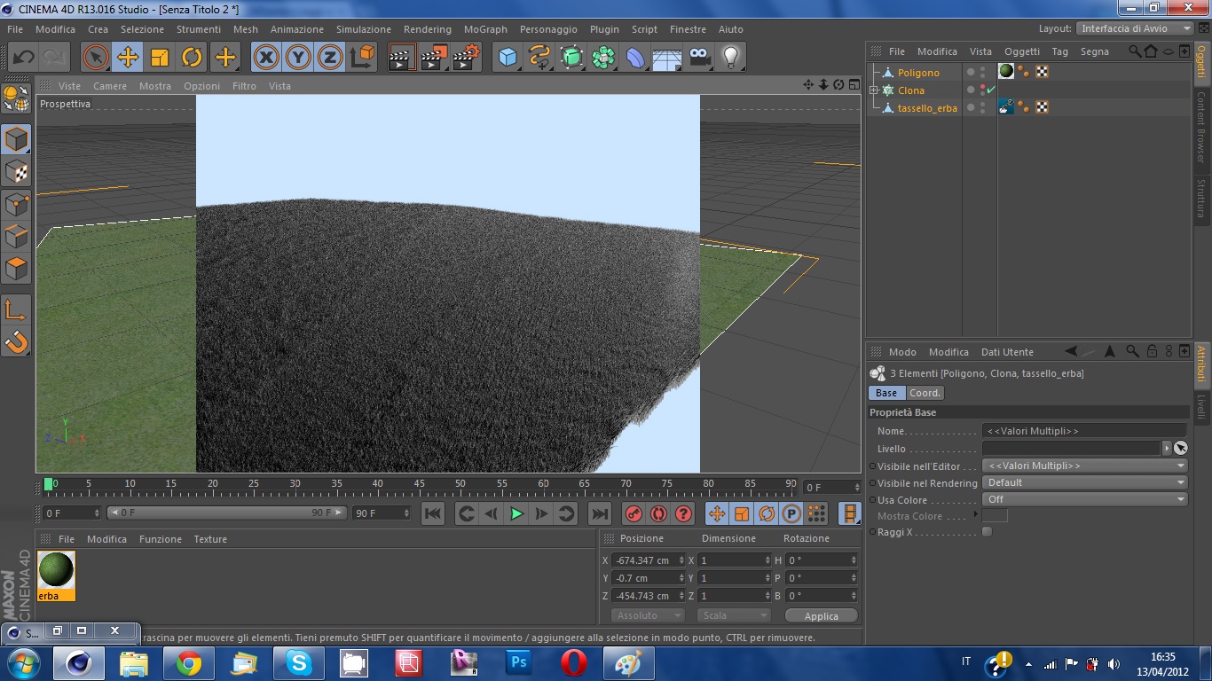Open the Usa Colore dropdown
1212x681 pixels.
pyautogui.click(x=1084, y=499)
